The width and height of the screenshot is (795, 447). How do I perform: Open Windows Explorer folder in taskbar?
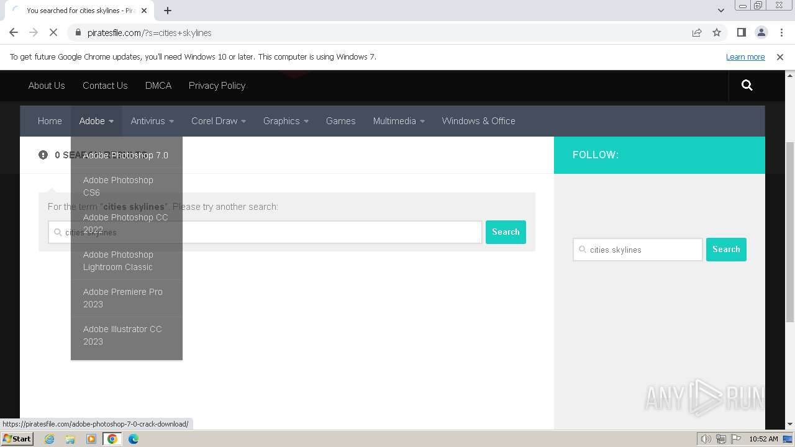click(x=70, y=439)
